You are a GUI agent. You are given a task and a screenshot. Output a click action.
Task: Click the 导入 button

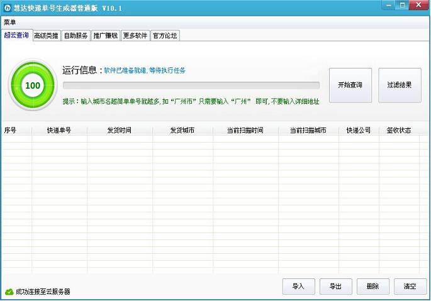(x=298, y=287)
